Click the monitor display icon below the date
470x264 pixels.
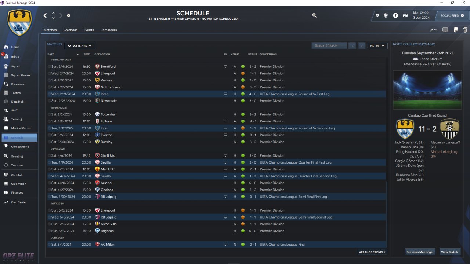click(x=445, y=30)
